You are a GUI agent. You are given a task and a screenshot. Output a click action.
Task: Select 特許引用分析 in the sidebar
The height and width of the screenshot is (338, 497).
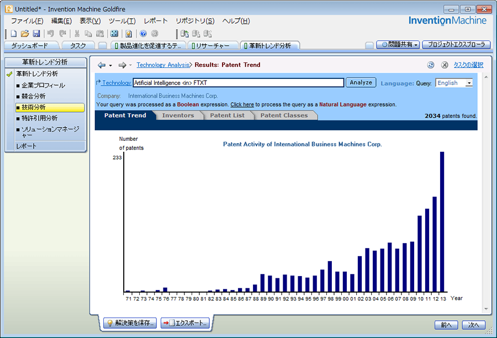tap(39, 118)
